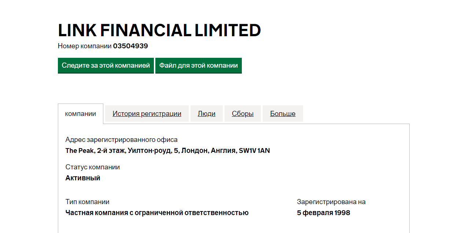Click the registration date '5 февраля 1998'

pyautogui.click(x=323, y=213)
